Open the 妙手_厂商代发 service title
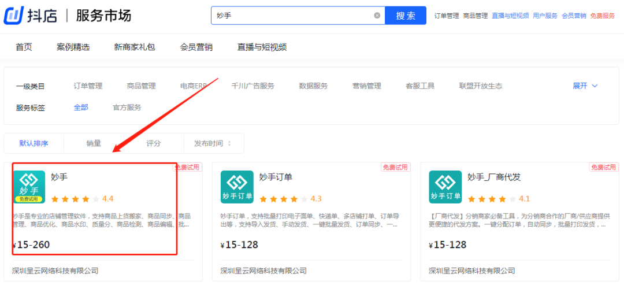 [x=494, y=177]
